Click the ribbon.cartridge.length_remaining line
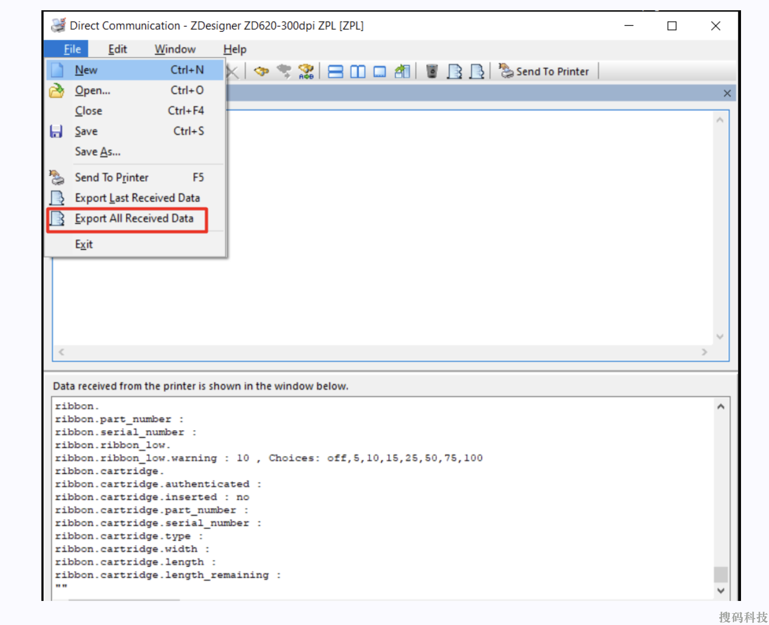 (x=168, y=575)
